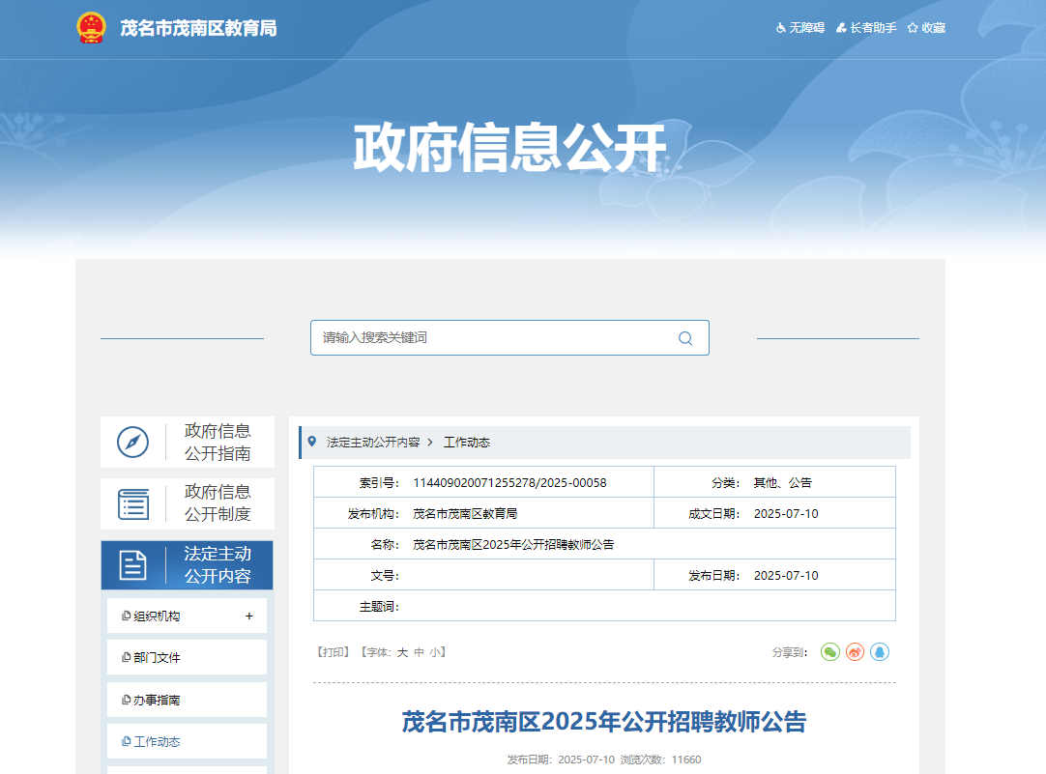Click the 组织机构 document icon
The image size is (1046, 774).
pyautogui.click(x=126, y=616)
